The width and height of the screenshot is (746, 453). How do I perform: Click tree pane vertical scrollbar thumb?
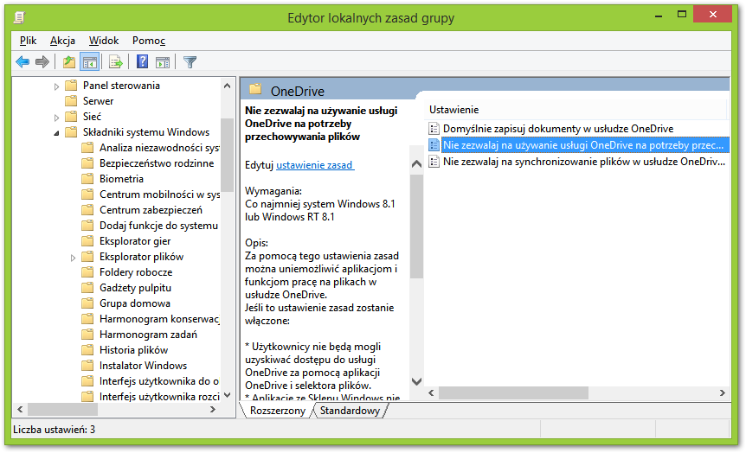pyautogui.click(x=227, y=155)
